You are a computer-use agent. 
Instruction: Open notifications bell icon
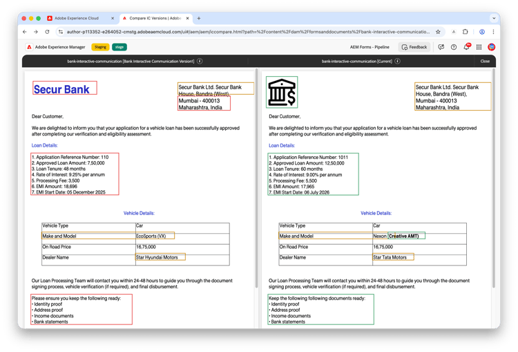[466, 47]
